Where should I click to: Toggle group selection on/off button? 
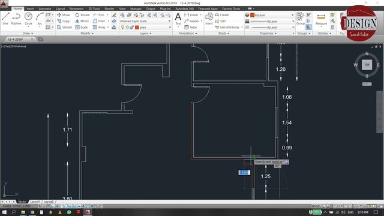pos(308,27)
